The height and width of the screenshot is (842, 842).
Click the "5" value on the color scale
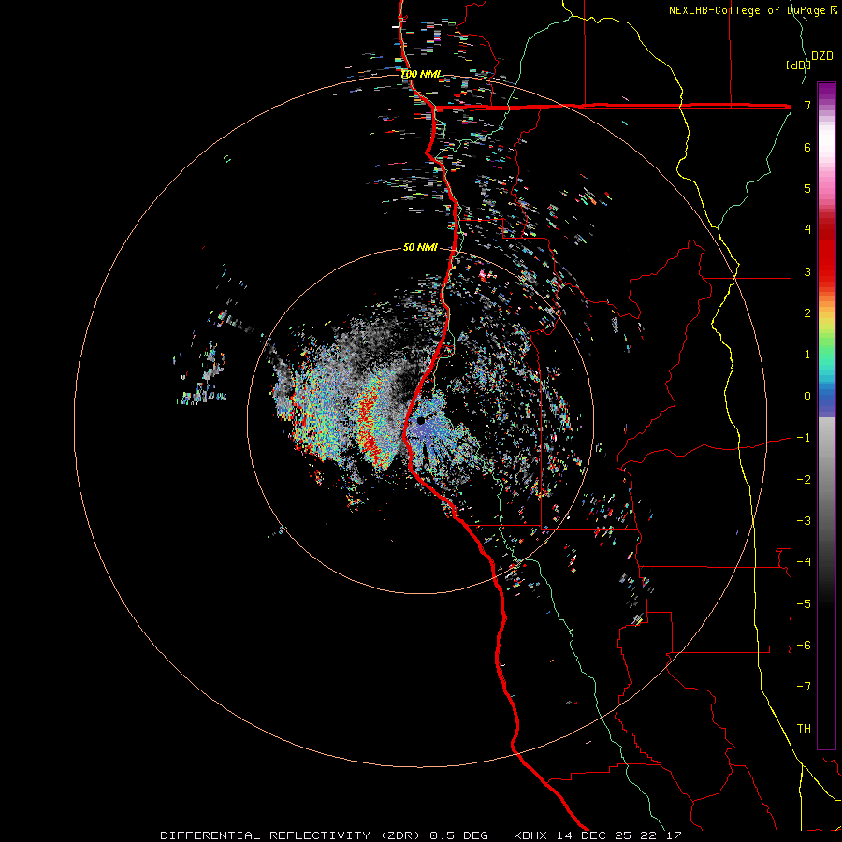point(807,188)
